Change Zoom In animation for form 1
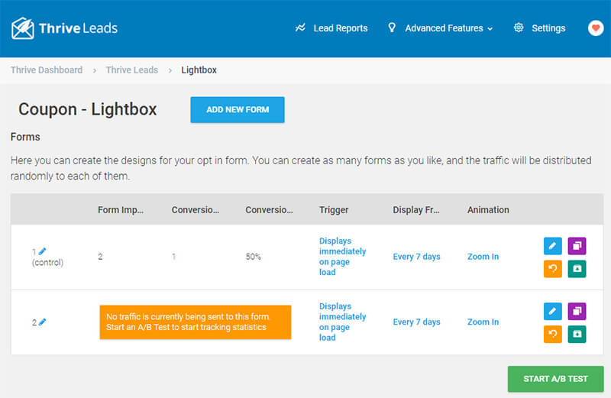611x398 pixels. click(483, 257)
